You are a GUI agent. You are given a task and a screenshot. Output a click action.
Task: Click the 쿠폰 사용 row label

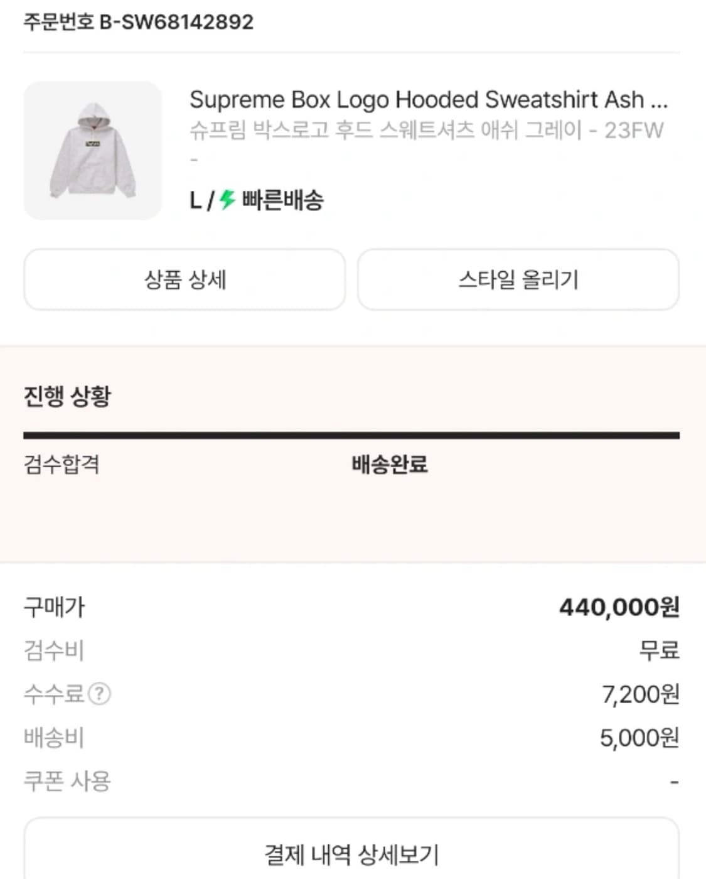click(x=67, y=781)
